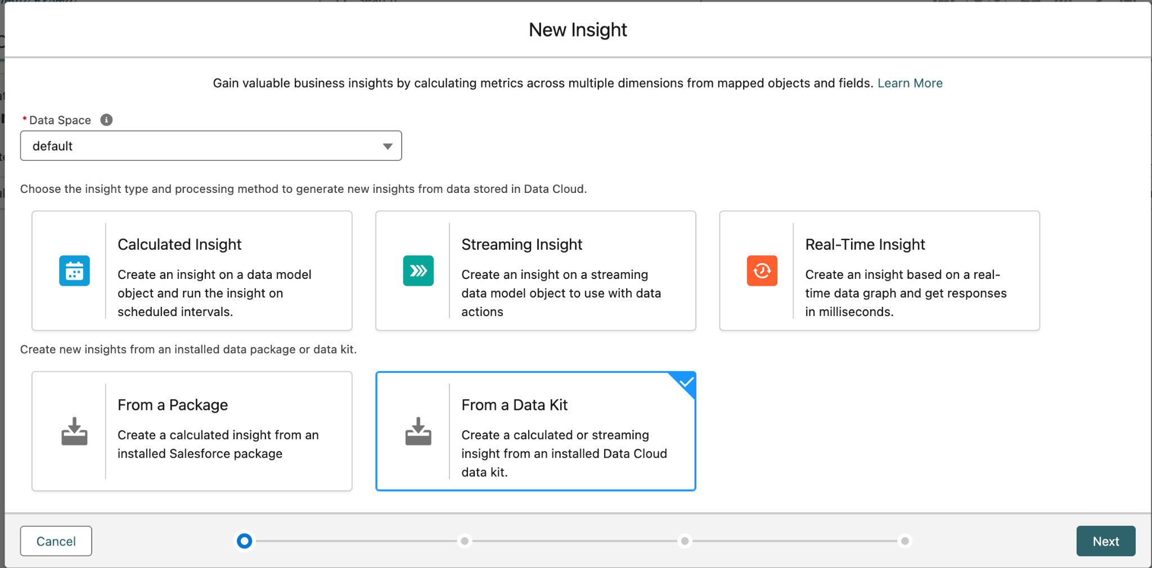Click the third progress step dot

click(x=685, y=541)
